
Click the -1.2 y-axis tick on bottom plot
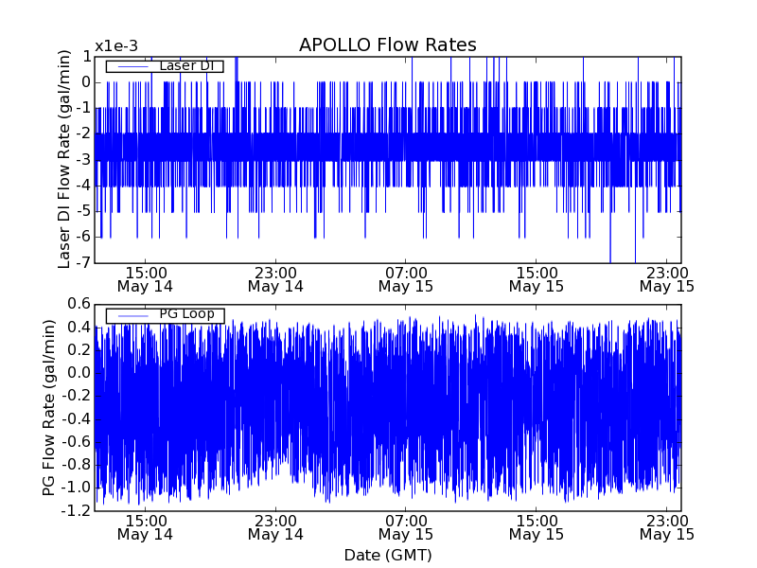[x=77, y=510]
